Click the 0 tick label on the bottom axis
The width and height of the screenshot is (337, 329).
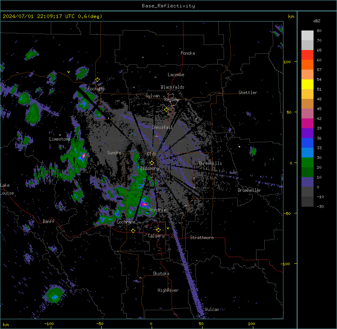coord(151,324)
